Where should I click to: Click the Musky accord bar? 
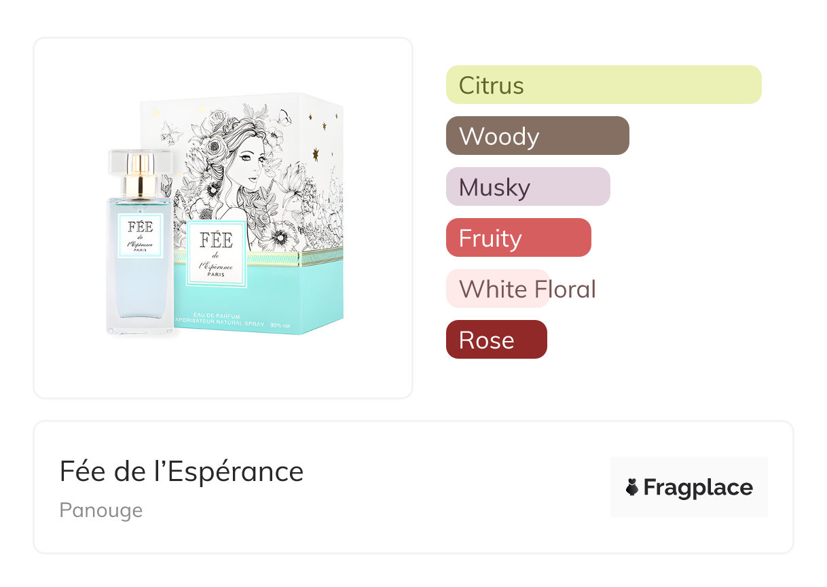pos(528,187)
